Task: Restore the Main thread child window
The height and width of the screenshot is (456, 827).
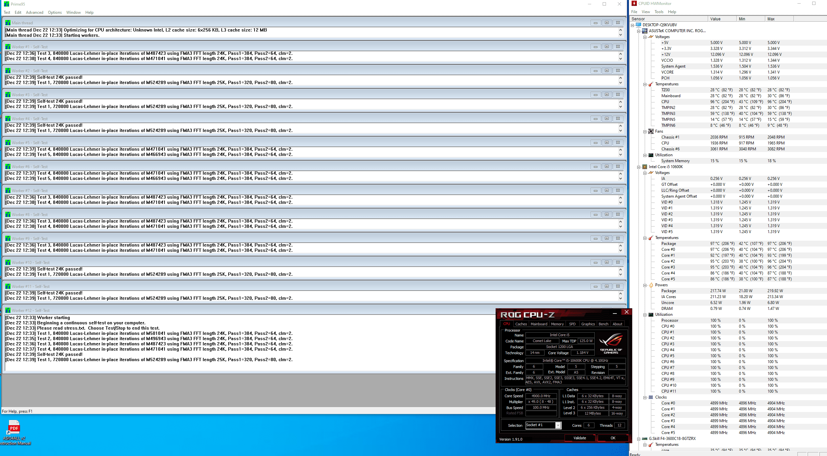Action: (607, 23)
